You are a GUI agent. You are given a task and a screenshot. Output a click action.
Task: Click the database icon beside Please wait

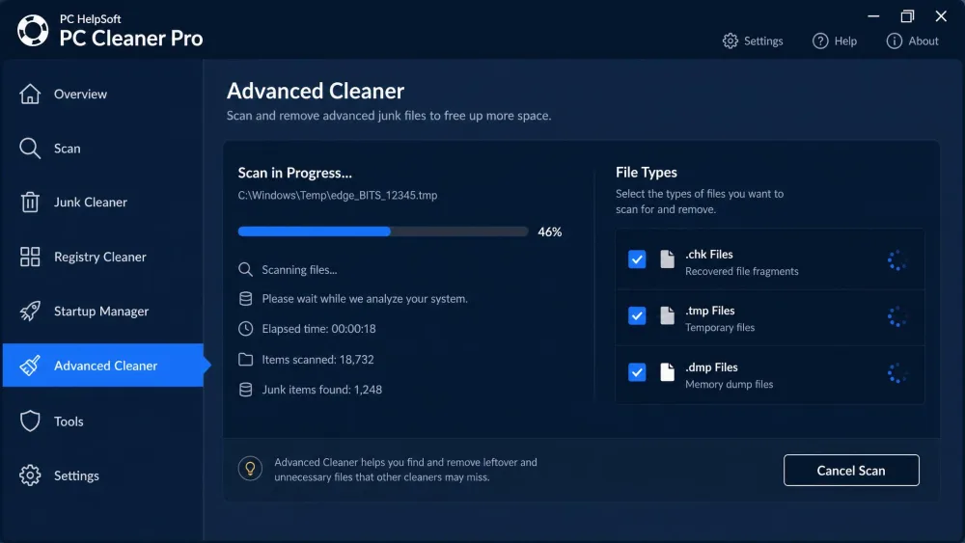(245, 298)
